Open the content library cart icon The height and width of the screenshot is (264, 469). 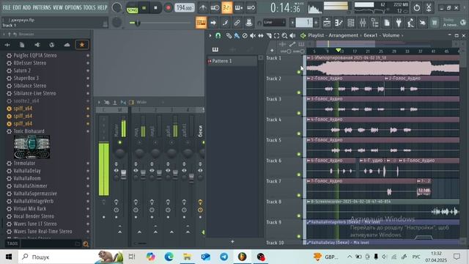pos(435,23)
